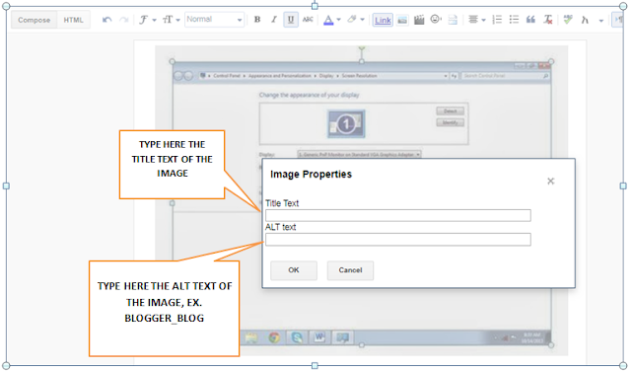Click Chrome icon on faded taskbar
Screen dimensions: 631x371
[x=274, y=337]
